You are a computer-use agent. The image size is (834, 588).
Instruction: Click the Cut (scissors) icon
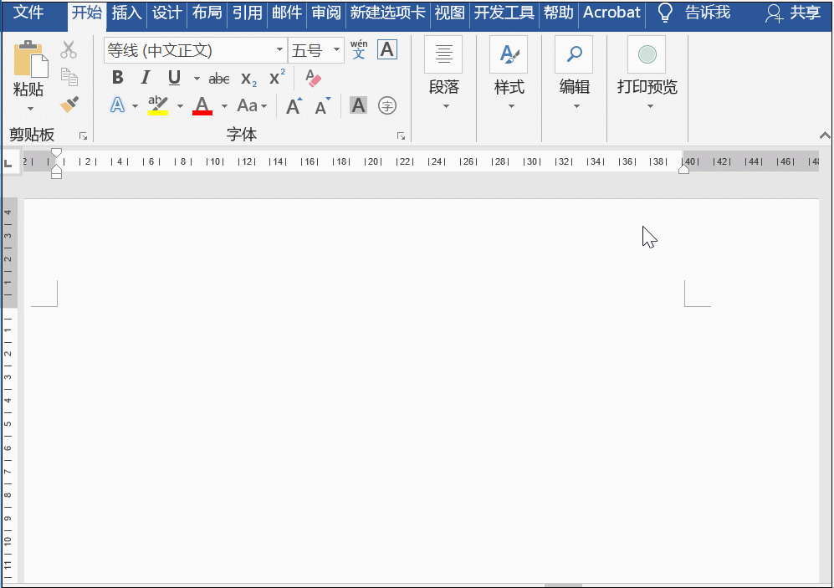[x=70, y=50]
